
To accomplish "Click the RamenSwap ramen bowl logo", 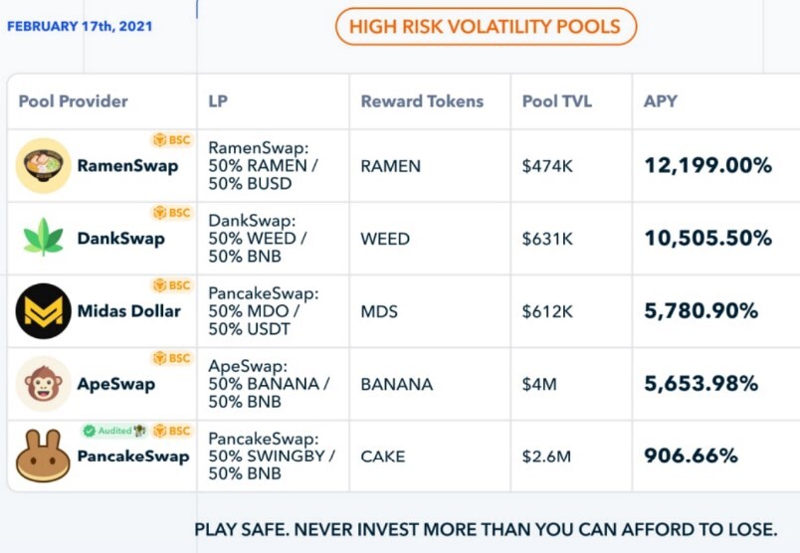I will pyautogui.click(x=44, y=166).
